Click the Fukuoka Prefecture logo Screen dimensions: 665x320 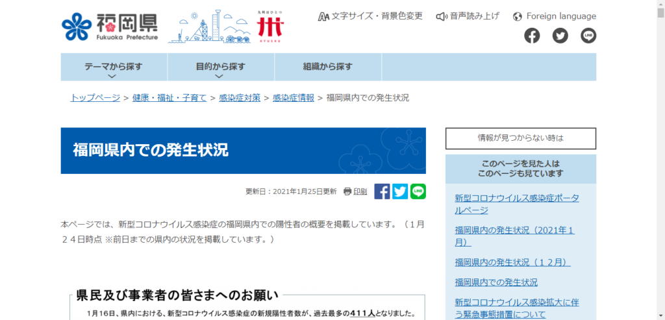point(110,27)
